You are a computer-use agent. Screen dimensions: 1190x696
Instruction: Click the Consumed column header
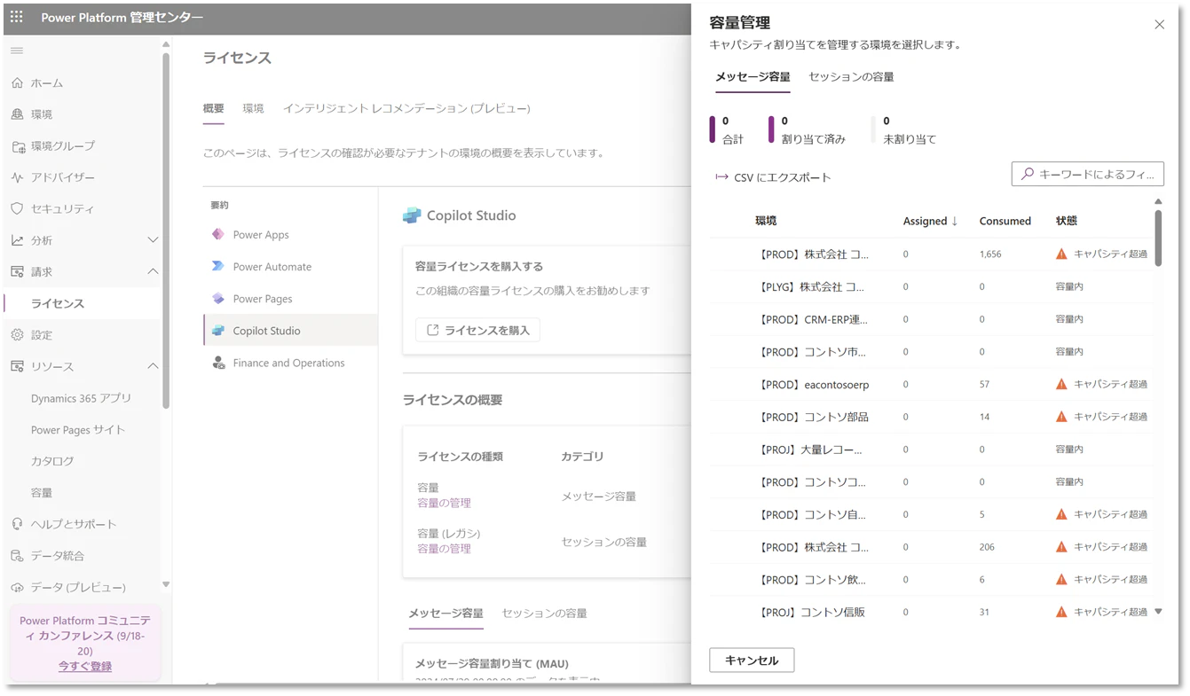click(x=1005, y=221)
